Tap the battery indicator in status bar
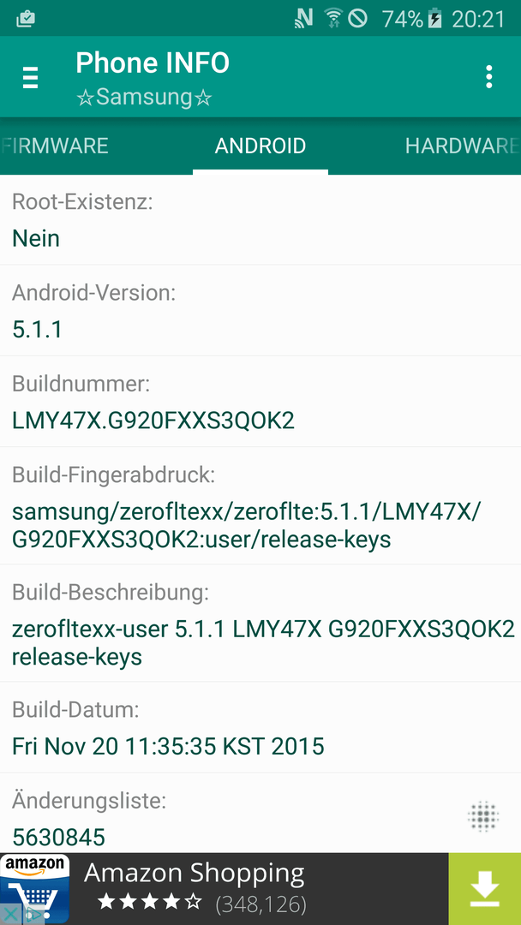This screenshot has height=925, width=521. click(x=434, y=19)
